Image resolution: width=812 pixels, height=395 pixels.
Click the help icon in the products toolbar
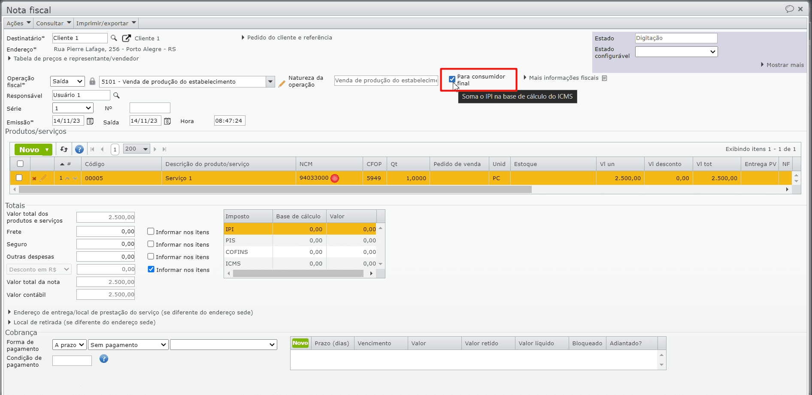point(79,149)
